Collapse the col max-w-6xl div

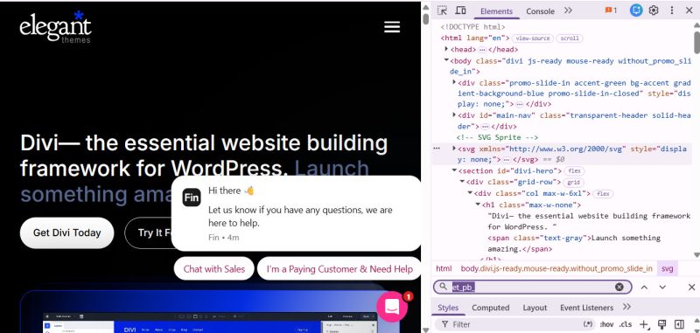(470, 193)
